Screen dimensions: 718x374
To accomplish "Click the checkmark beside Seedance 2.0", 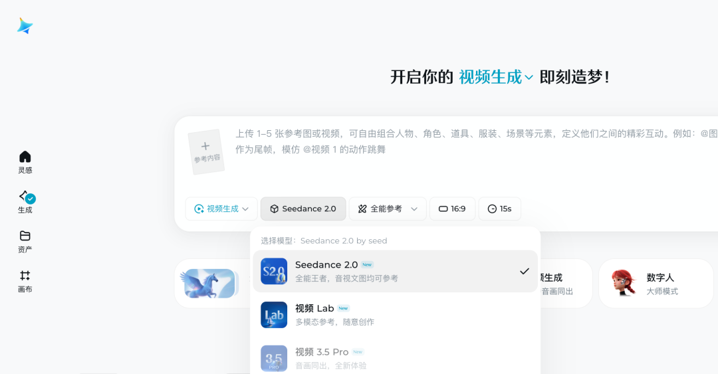I will tap(525, 271).
